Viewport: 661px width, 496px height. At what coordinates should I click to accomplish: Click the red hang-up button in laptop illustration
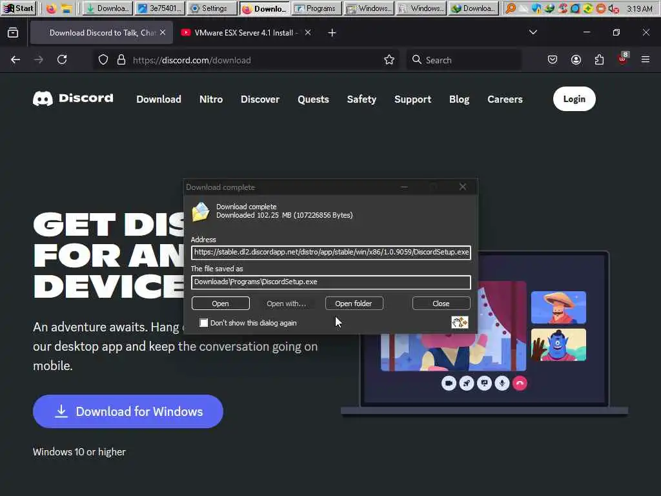point(520,383)
